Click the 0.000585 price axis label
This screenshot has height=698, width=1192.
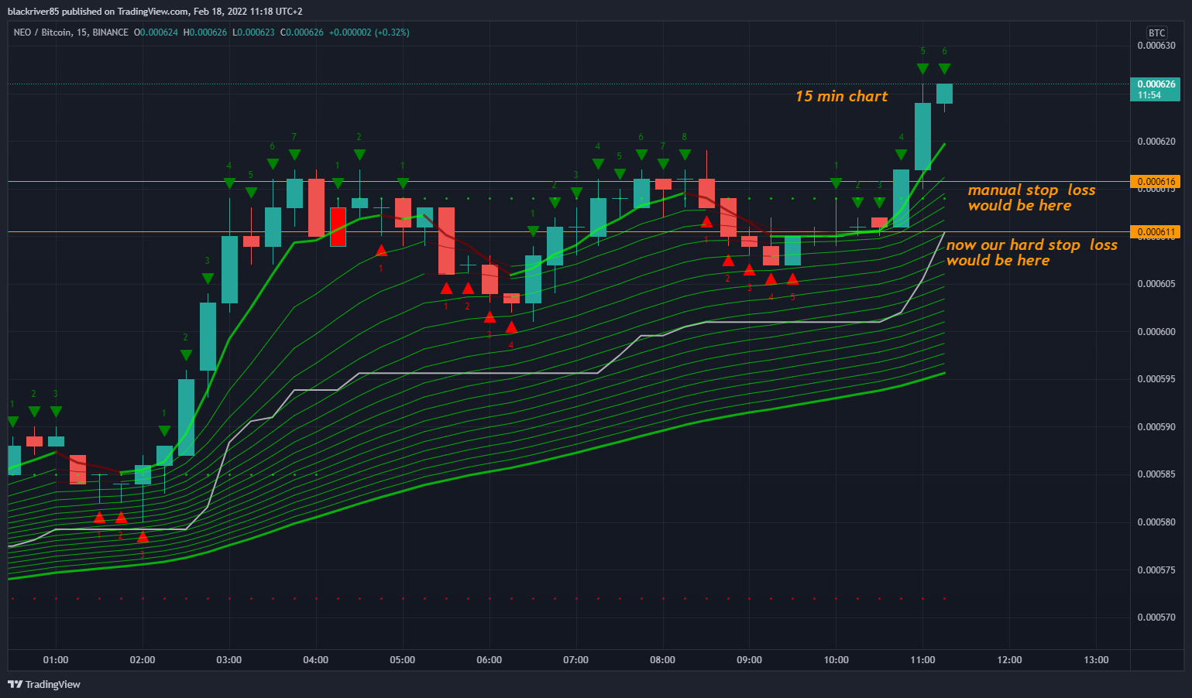1156,474
